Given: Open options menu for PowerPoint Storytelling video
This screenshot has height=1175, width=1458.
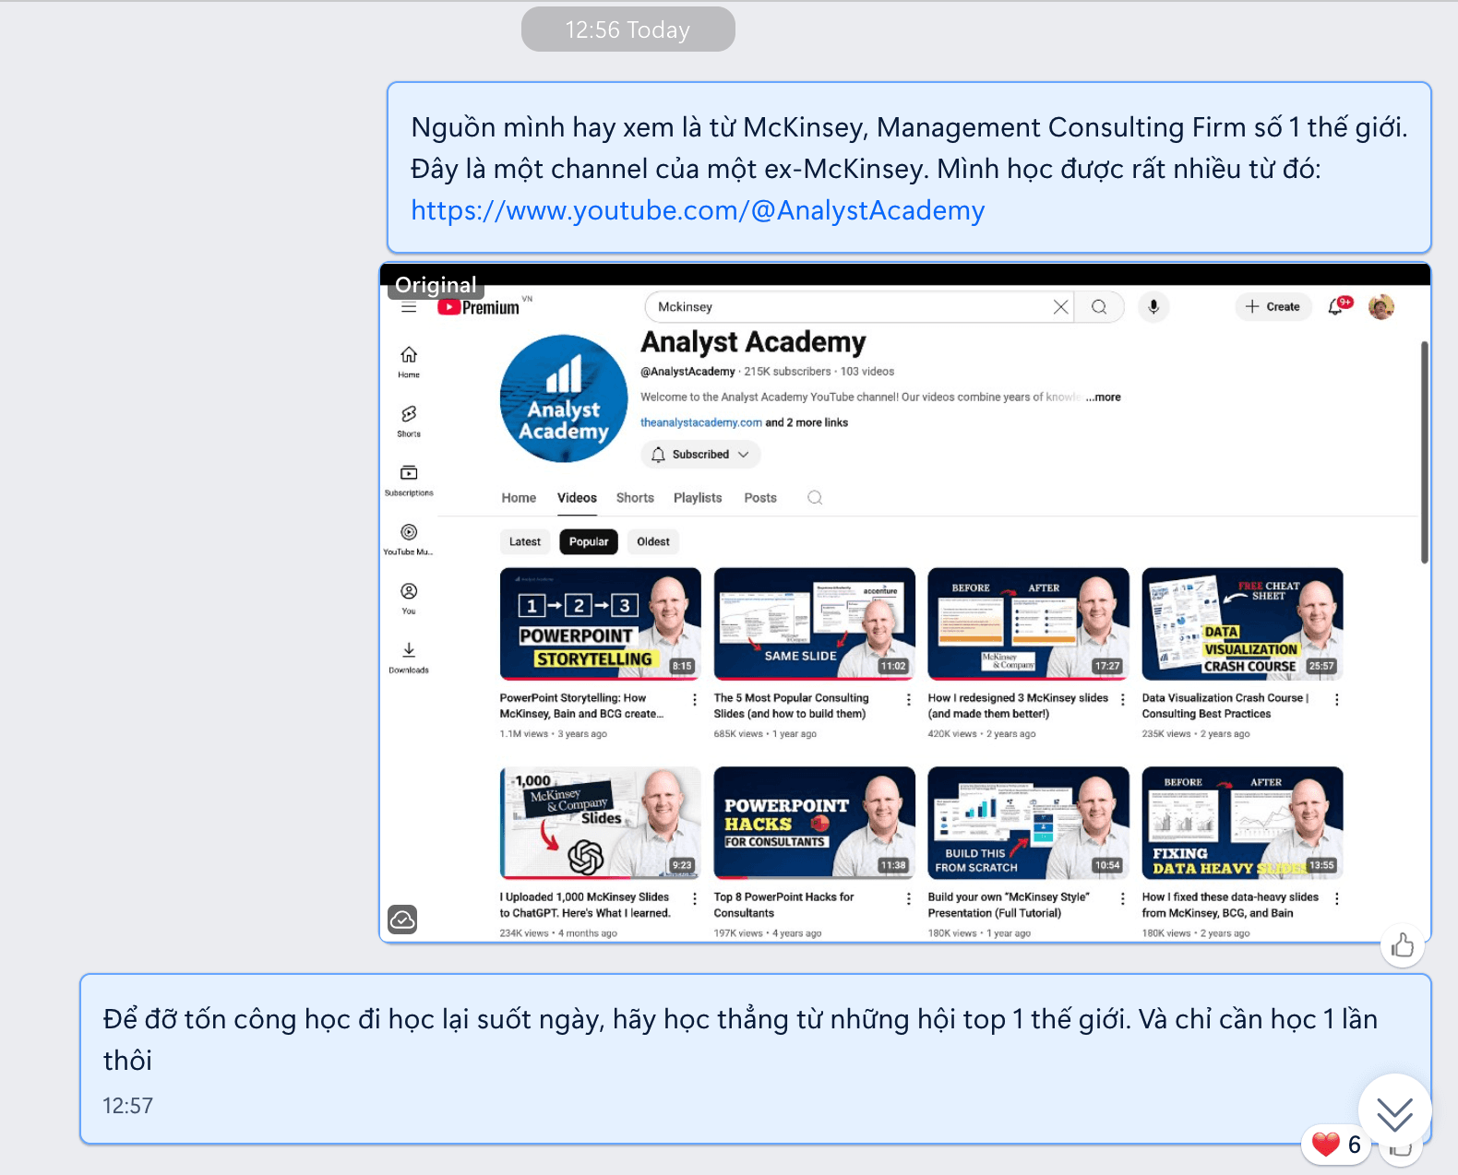Looking at the screenshot, I should coord(695,700).
